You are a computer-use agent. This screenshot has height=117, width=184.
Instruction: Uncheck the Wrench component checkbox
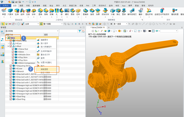point(11,71)
